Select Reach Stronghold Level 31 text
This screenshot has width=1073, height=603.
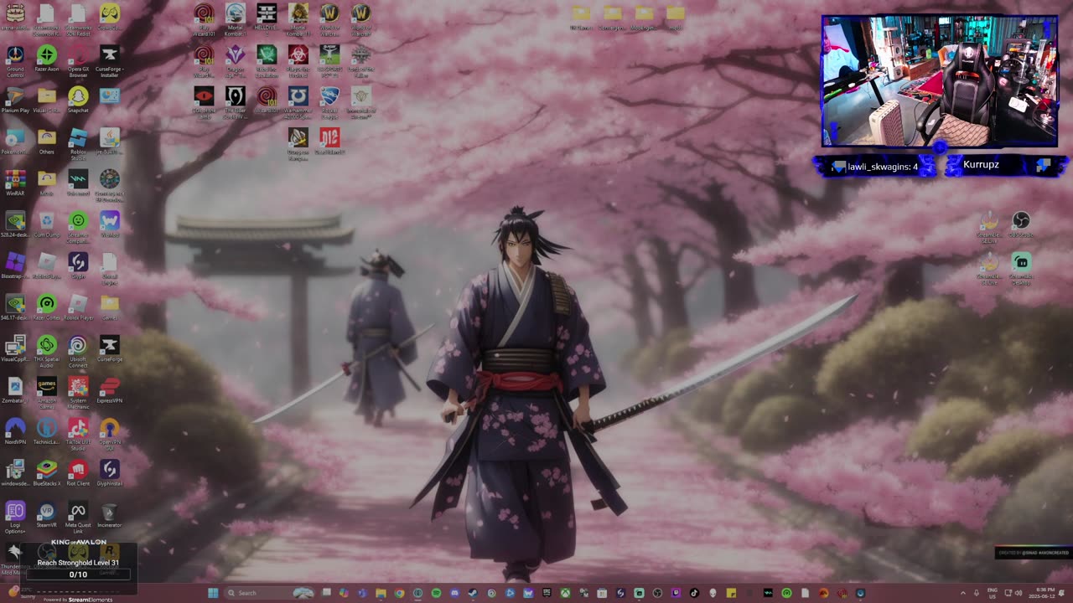(78, 563)
